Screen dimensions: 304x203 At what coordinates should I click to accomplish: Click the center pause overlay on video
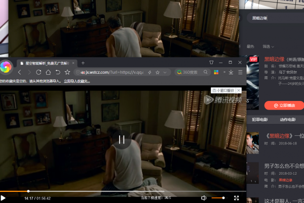coord(122,139)
